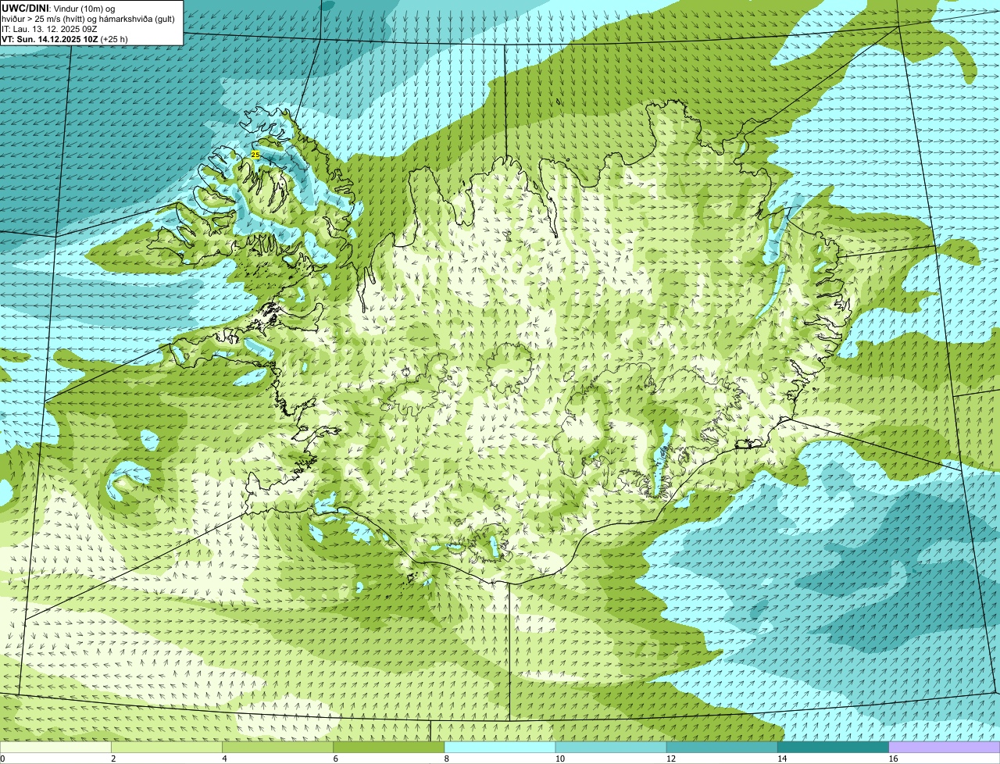
Task: Click the 4–6 m/s legend color swatch
Action: pos(277,748)
